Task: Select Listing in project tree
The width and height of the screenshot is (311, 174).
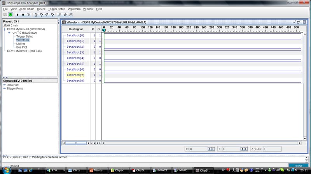Action: click(x=21, y=44)
